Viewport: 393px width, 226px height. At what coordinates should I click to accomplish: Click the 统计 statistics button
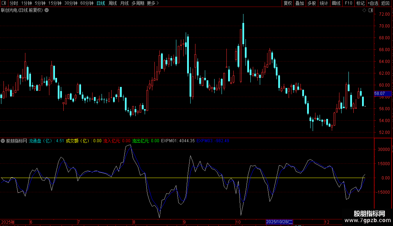point(324,3)
